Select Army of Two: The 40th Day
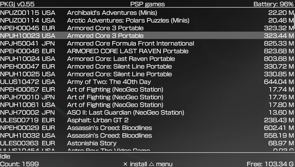The width and height of the screenshot is (295, 167). tap(147, 82)
